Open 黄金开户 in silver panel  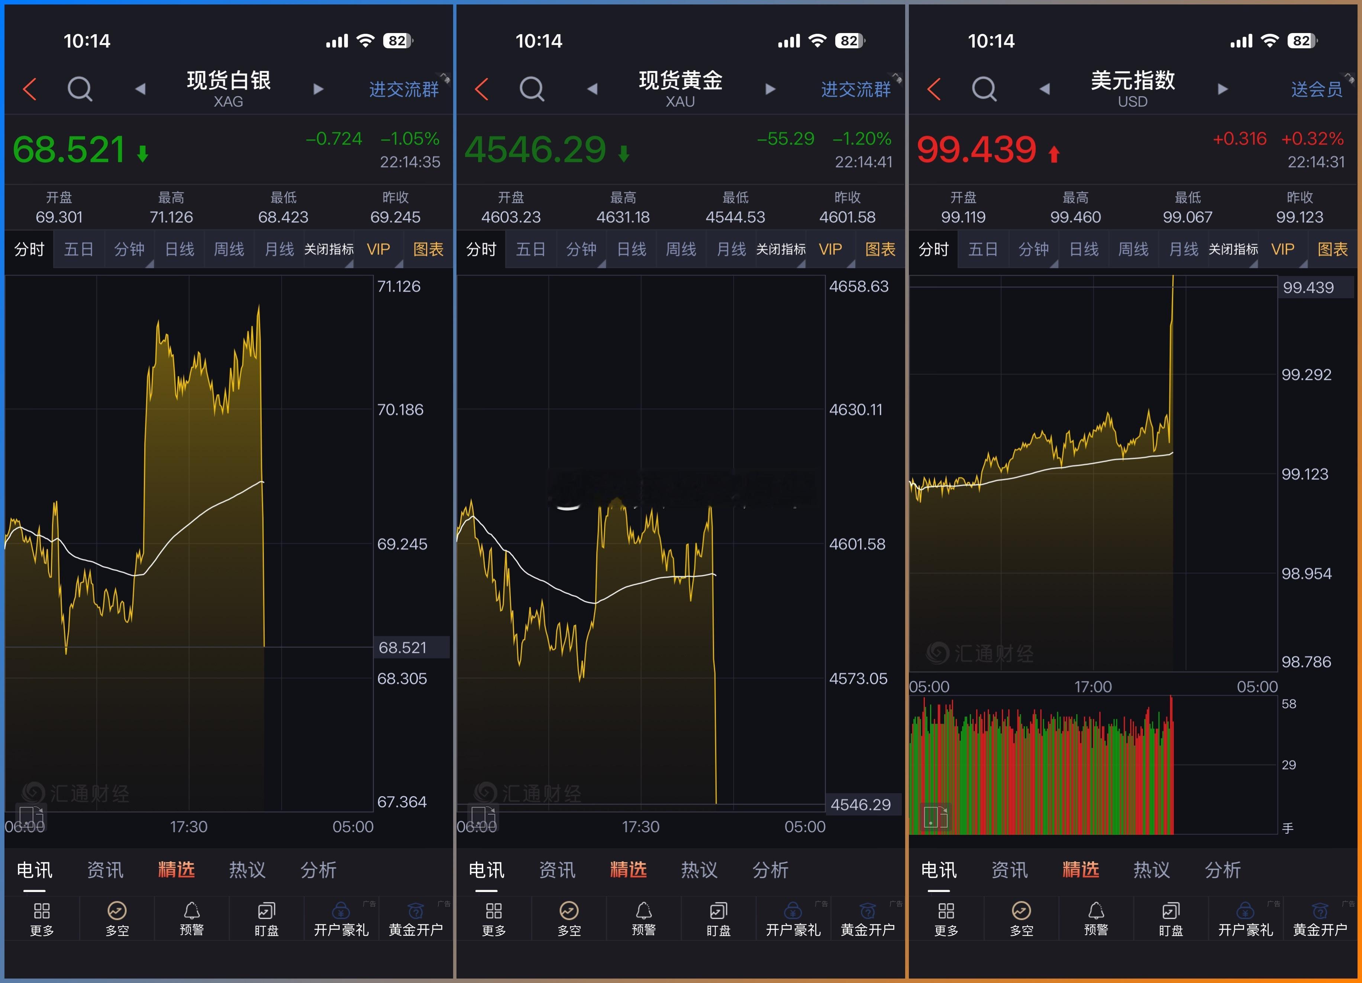click(x=416, y=919)
